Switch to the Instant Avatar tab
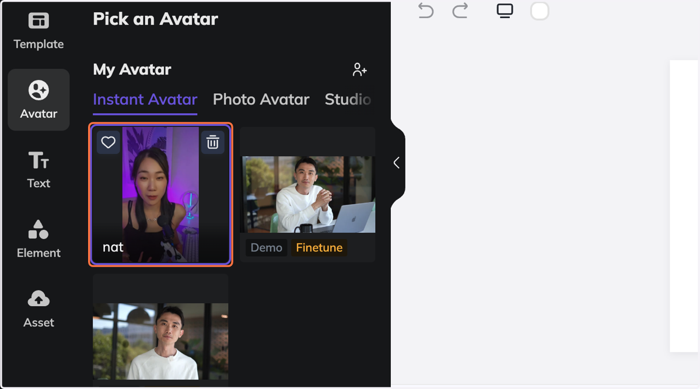 point(145,100)
